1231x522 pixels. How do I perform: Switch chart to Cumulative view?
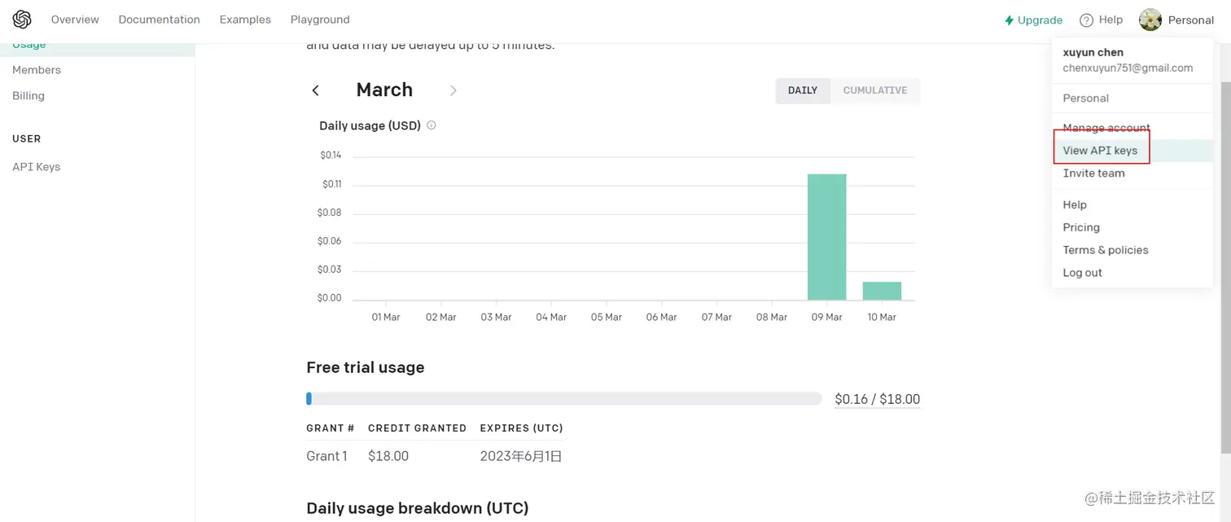click(875, 90)
